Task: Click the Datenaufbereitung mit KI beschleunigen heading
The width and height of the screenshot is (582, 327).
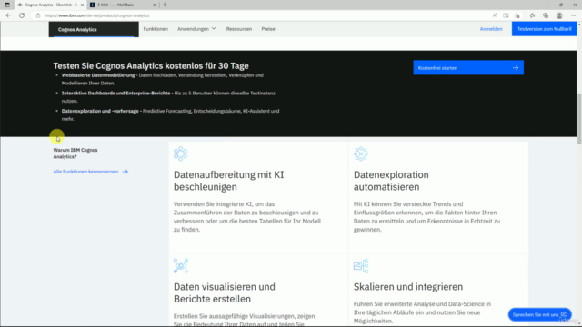Action: [228, 181]
